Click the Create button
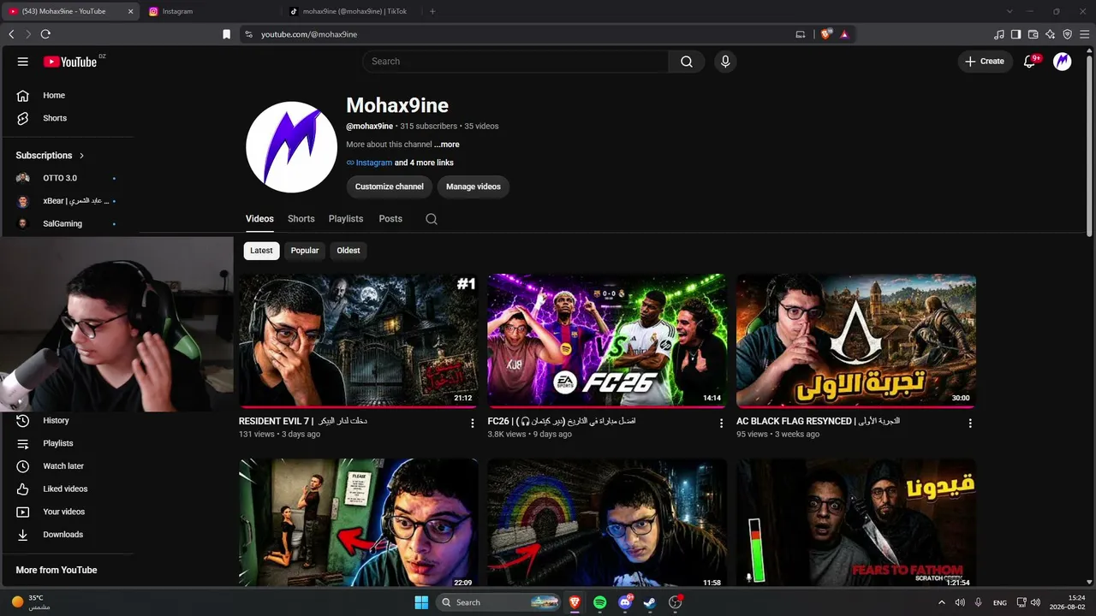 (985, 62)
